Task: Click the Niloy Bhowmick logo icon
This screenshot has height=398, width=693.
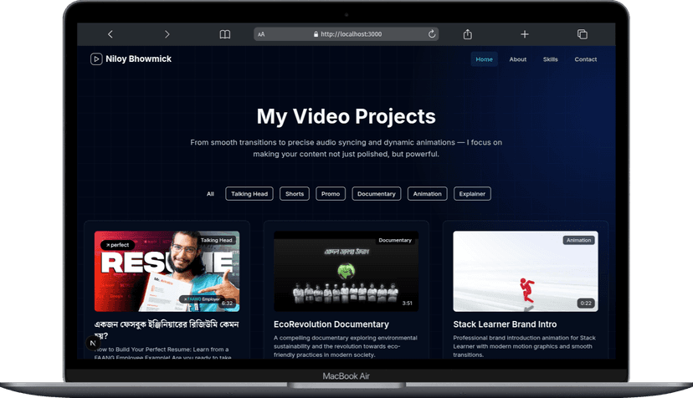Action: click(96, 59)
